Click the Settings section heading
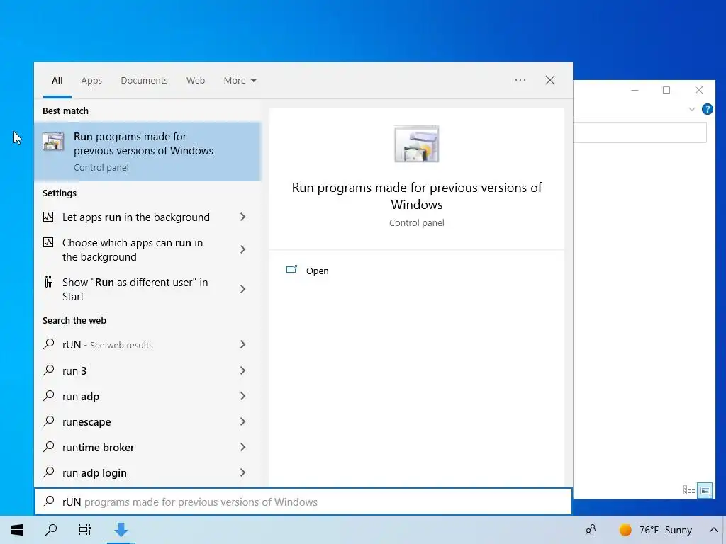The image size is (726, 544). tap(60, 193)
